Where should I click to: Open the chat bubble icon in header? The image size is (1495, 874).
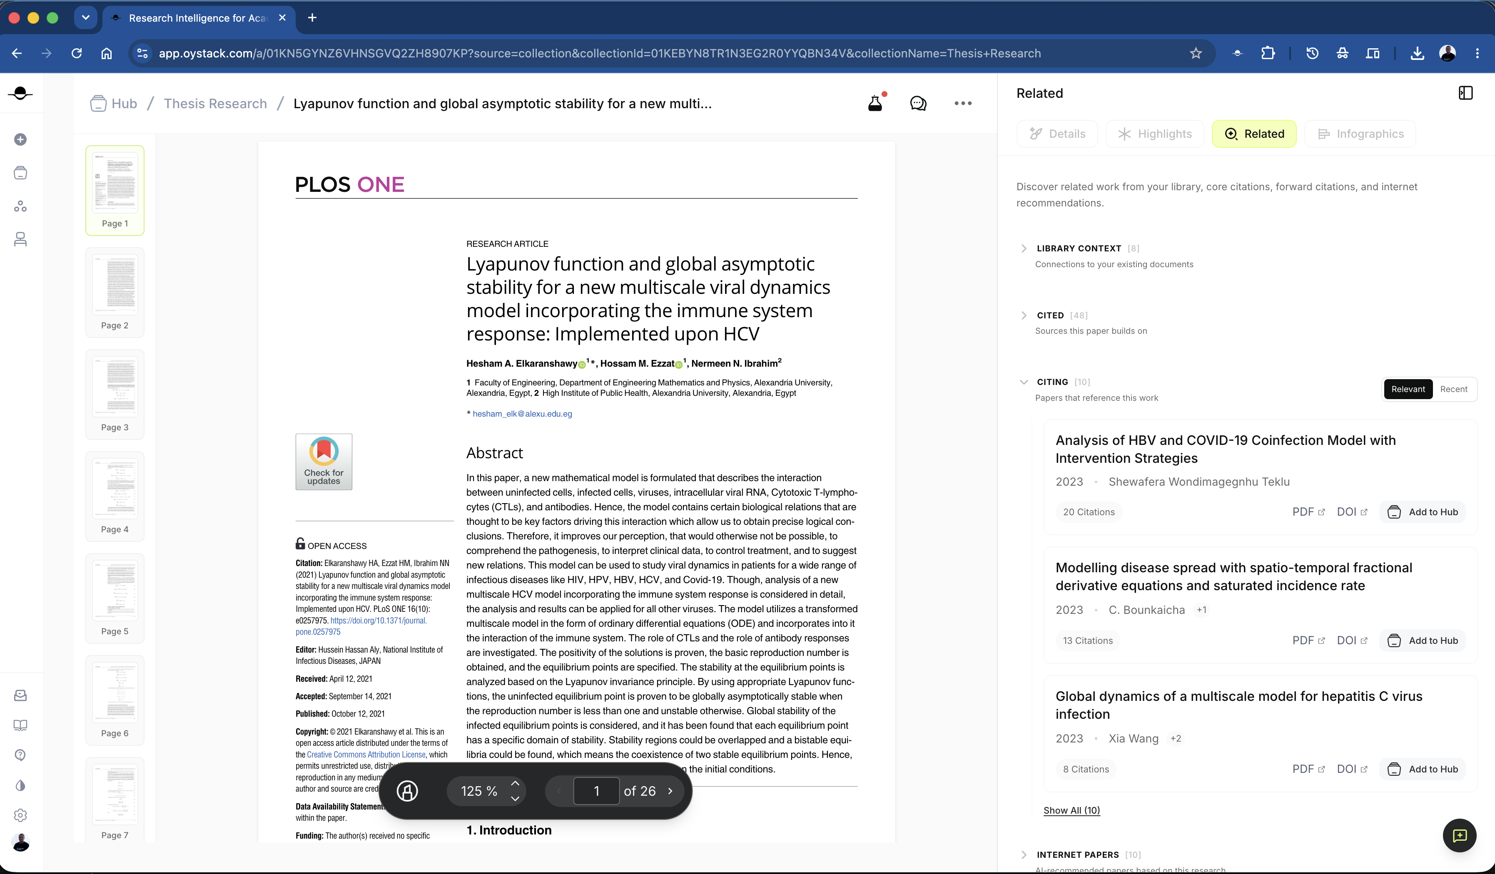coord(918,103)
